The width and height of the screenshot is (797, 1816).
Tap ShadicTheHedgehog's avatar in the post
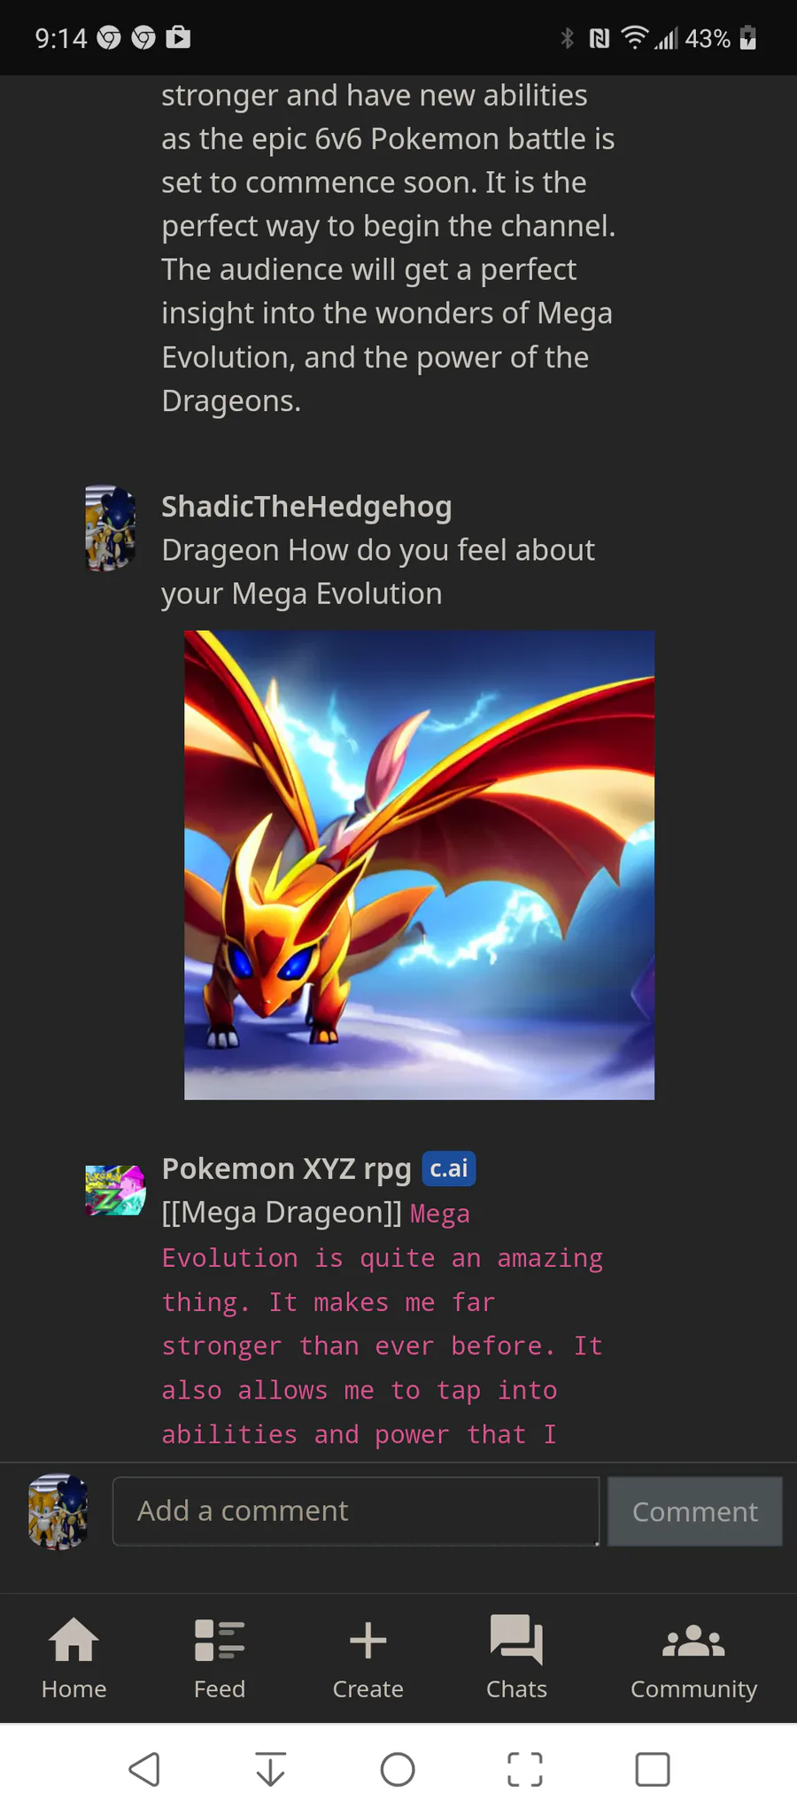coord(110,527)
